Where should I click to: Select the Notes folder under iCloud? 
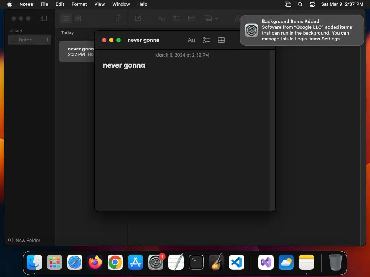point(30,40)
